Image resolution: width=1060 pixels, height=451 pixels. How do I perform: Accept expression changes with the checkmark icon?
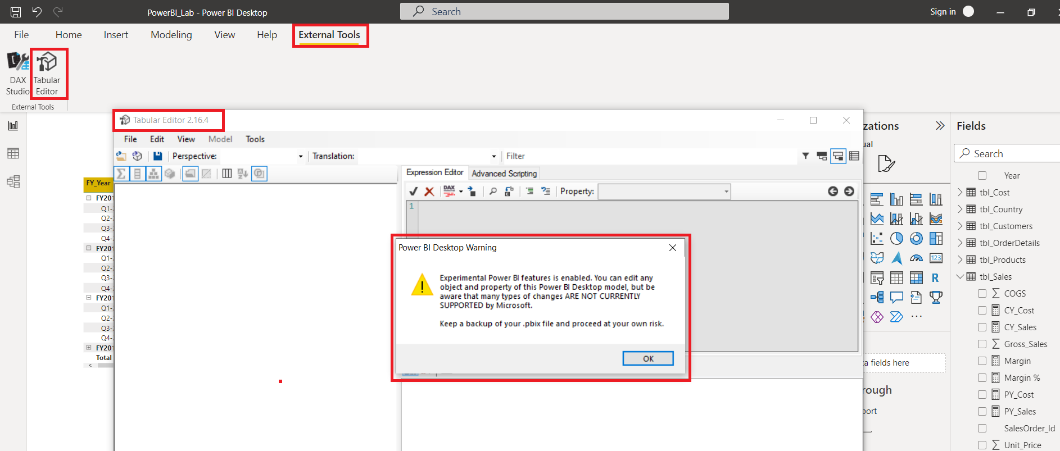tap(414, 192)
